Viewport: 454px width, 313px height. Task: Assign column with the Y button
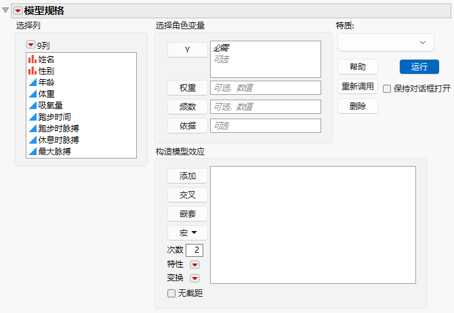point(188,50)
